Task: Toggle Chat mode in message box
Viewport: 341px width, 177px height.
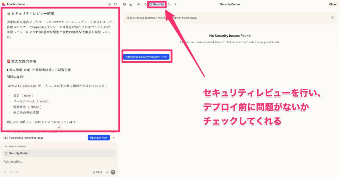Action: pyautogui.click(x=97, y=172)
